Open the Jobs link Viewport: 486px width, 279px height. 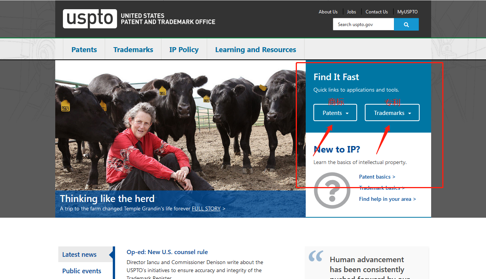click(x=351, y=12)
